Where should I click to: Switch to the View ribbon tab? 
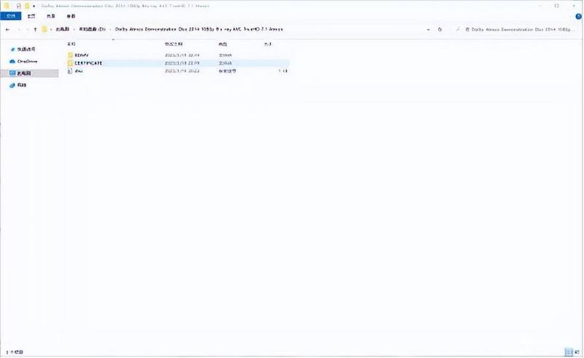point(71,16)
